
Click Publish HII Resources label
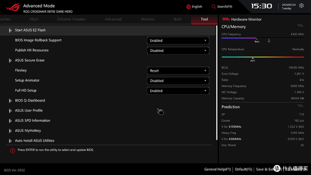[32, 50]
